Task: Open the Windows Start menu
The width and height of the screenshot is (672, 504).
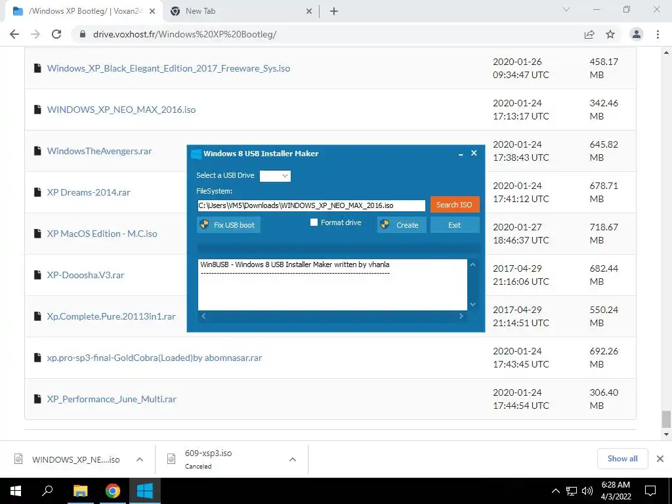Action: [x=16, y=491]
